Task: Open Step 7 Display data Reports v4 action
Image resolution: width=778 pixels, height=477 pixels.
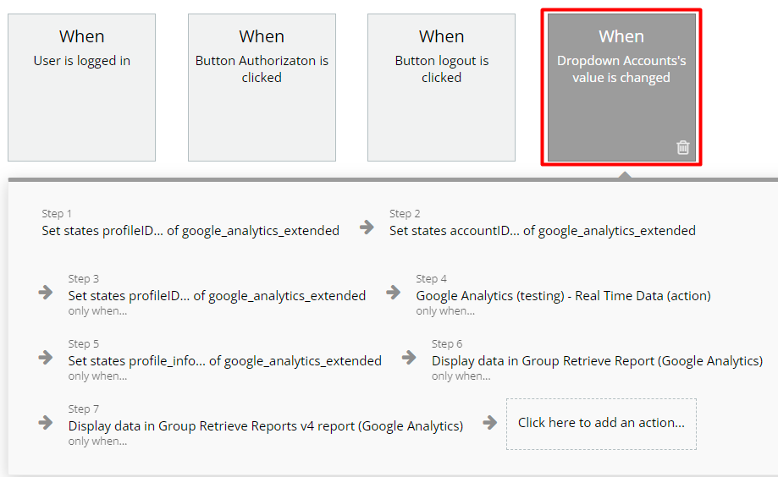Action: click(266, 426)
